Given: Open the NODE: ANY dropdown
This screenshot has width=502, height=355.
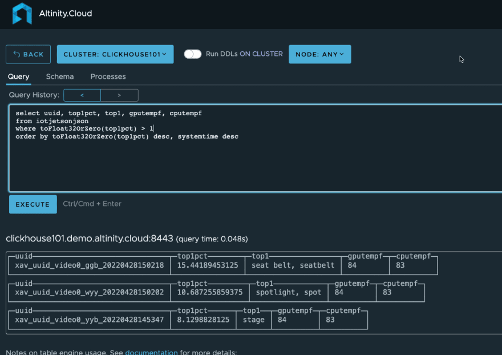Looking at the screenshot, I should 320,54.
